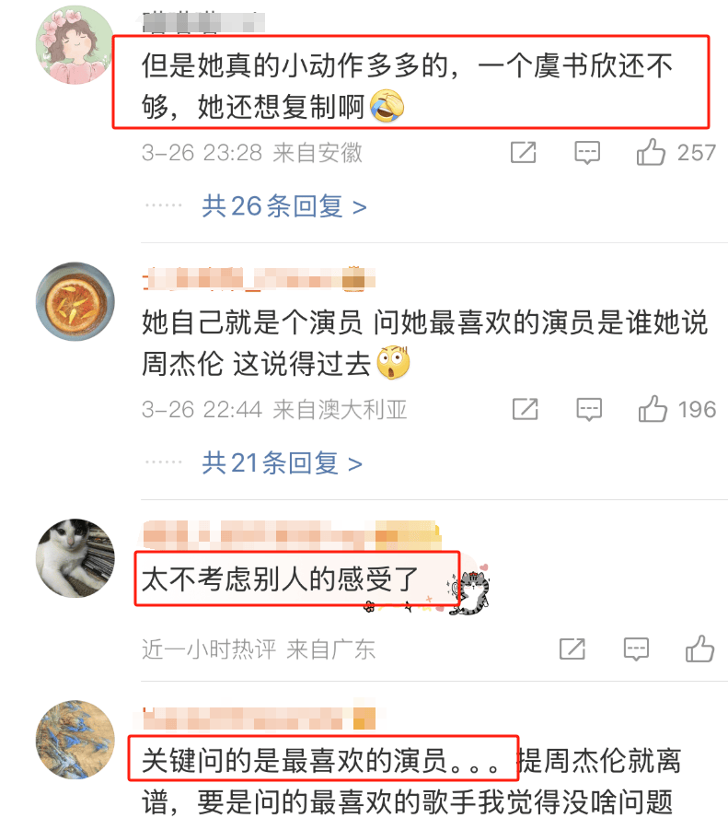Screen dimensions: 728x818
Task: Share the comment posted 3-26 23:28
Action: [523, 152]
